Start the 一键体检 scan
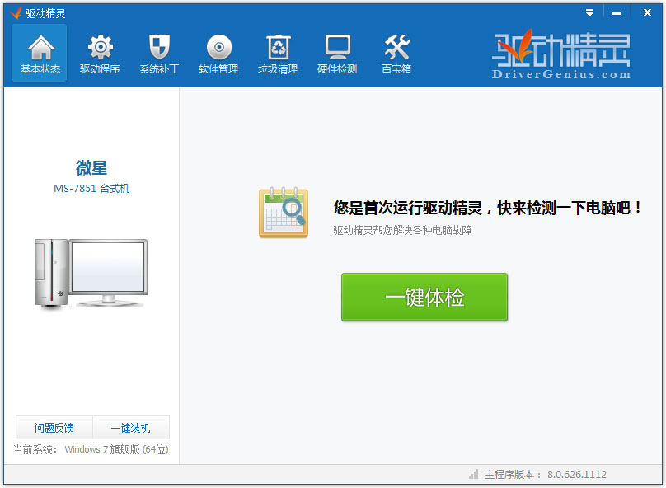Viewport: 666px width, 488px height. (x=424, y=298)
